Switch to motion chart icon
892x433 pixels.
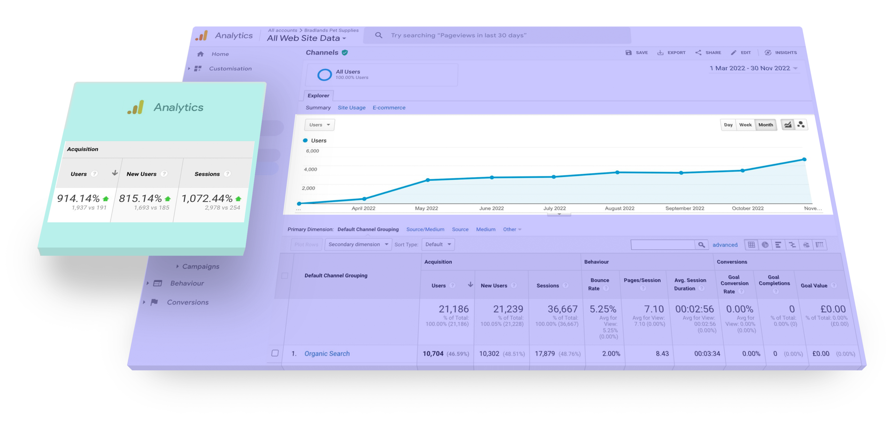801,125
